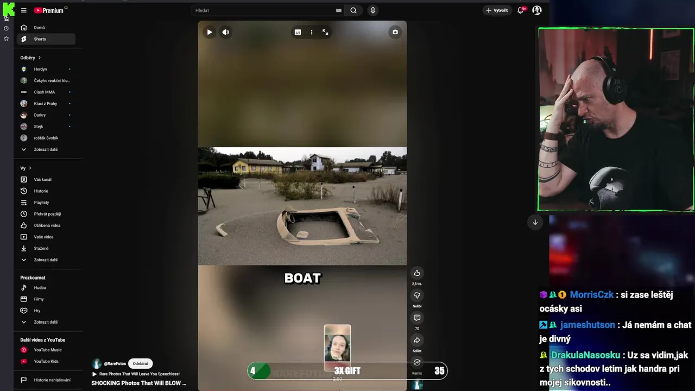
Task: Open the hamburger guide menu
Action: (x=23, y=10)
